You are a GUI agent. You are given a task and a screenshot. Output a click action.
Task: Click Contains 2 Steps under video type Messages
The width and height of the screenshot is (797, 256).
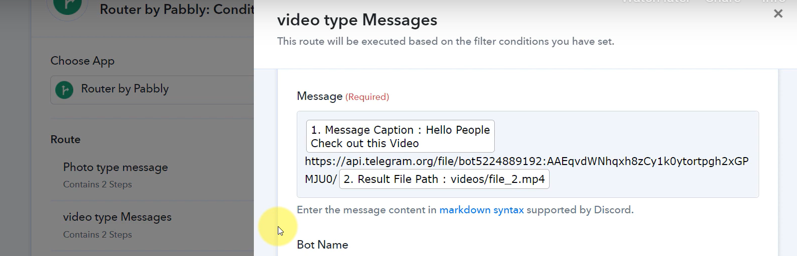(97, 235)
